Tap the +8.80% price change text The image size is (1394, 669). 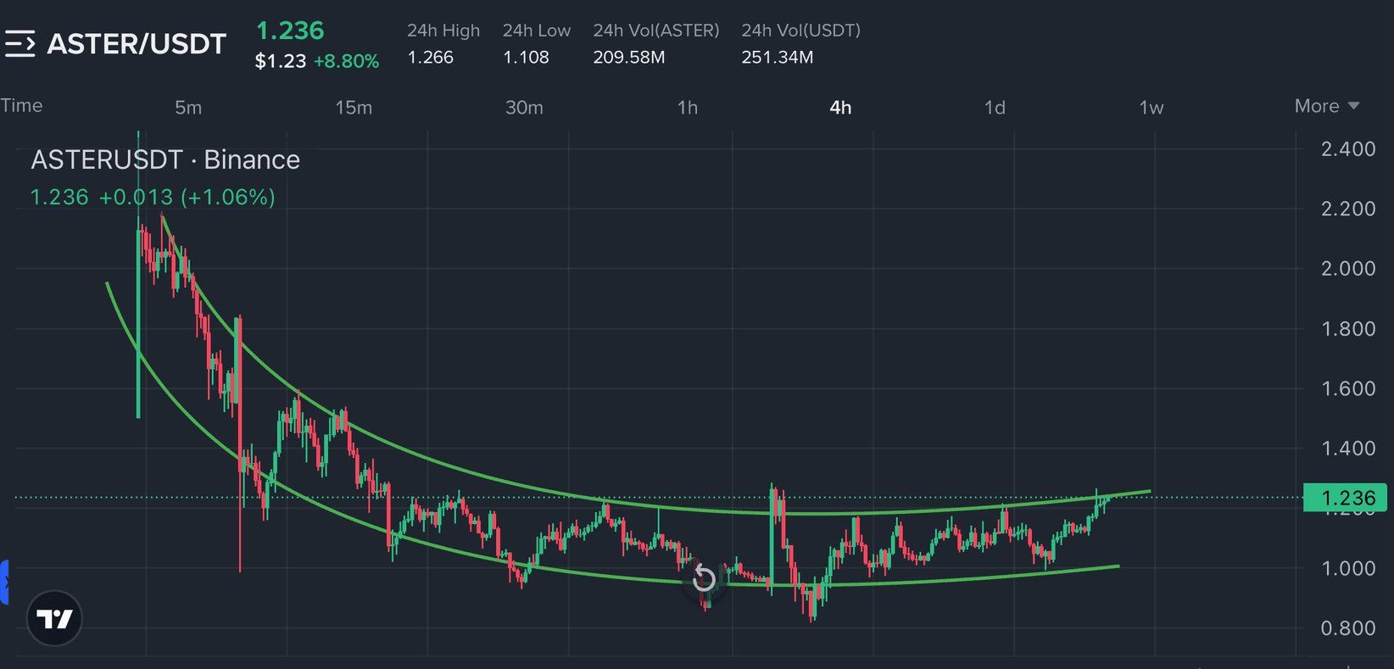coord(346,62)
